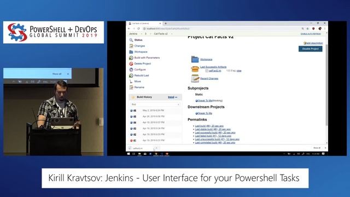
Task: Click the zoom magnifier icon in address bar
Action: coord(302,28)
